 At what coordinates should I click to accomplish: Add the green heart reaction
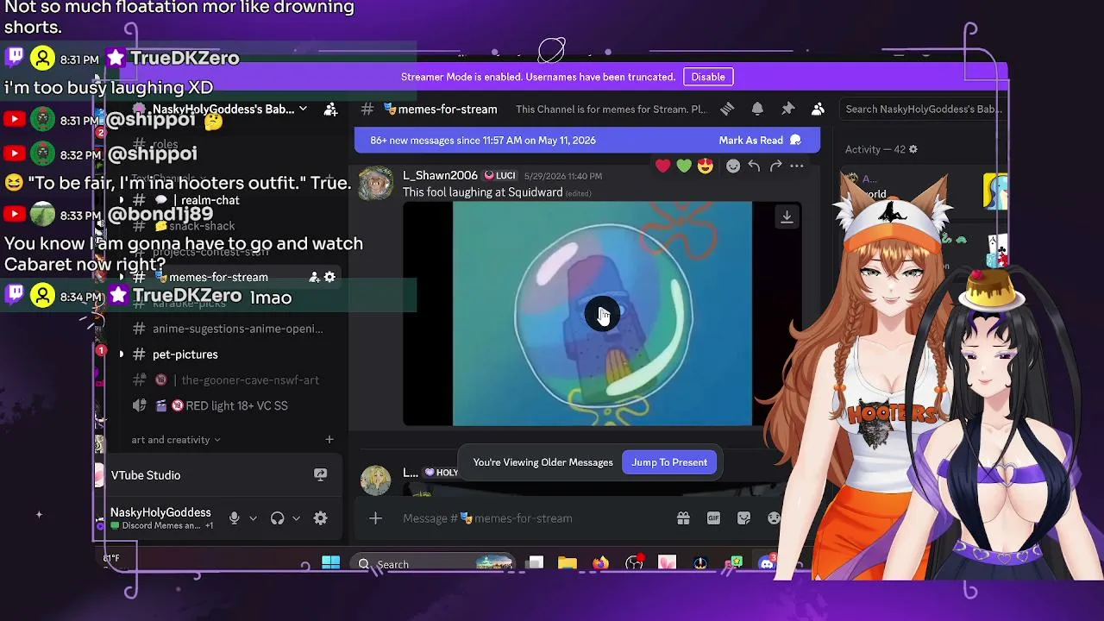point(684,166)
